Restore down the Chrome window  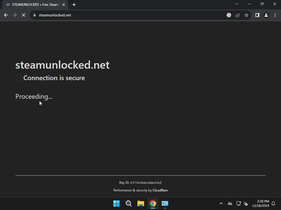point(262,4)
